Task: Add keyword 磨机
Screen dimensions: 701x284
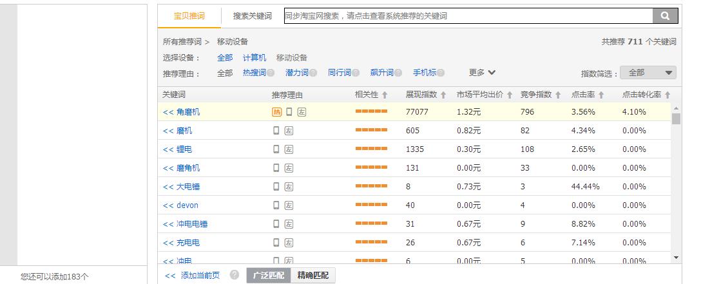Action: click(x=177, y=131)
